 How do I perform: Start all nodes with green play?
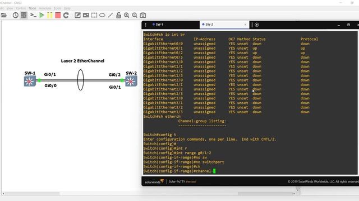[x=42, y=15]
